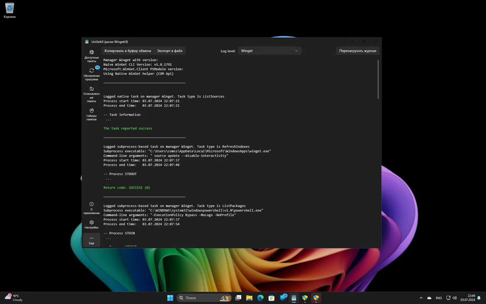The image size is (486, 304).
Task: Click the UniGetUI app icon in the title bar
Action: [x=87, y=42]
